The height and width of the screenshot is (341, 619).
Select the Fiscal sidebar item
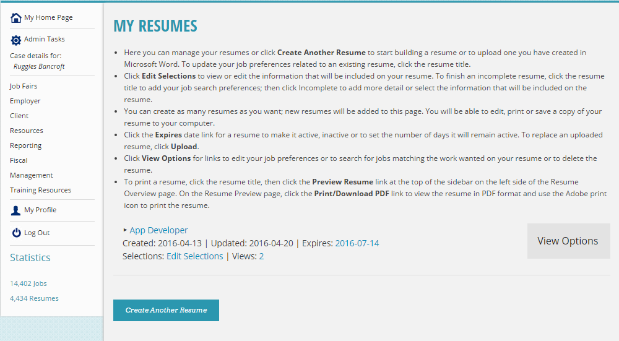[x=19, y=160]
